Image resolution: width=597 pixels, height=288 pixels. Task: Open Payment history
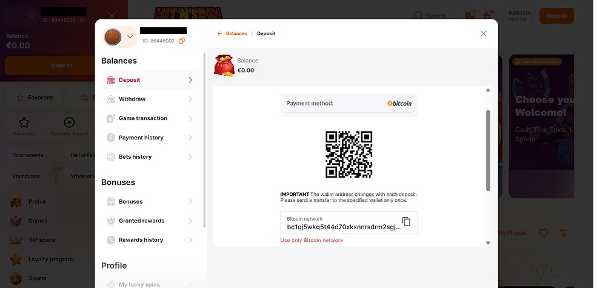150,138
